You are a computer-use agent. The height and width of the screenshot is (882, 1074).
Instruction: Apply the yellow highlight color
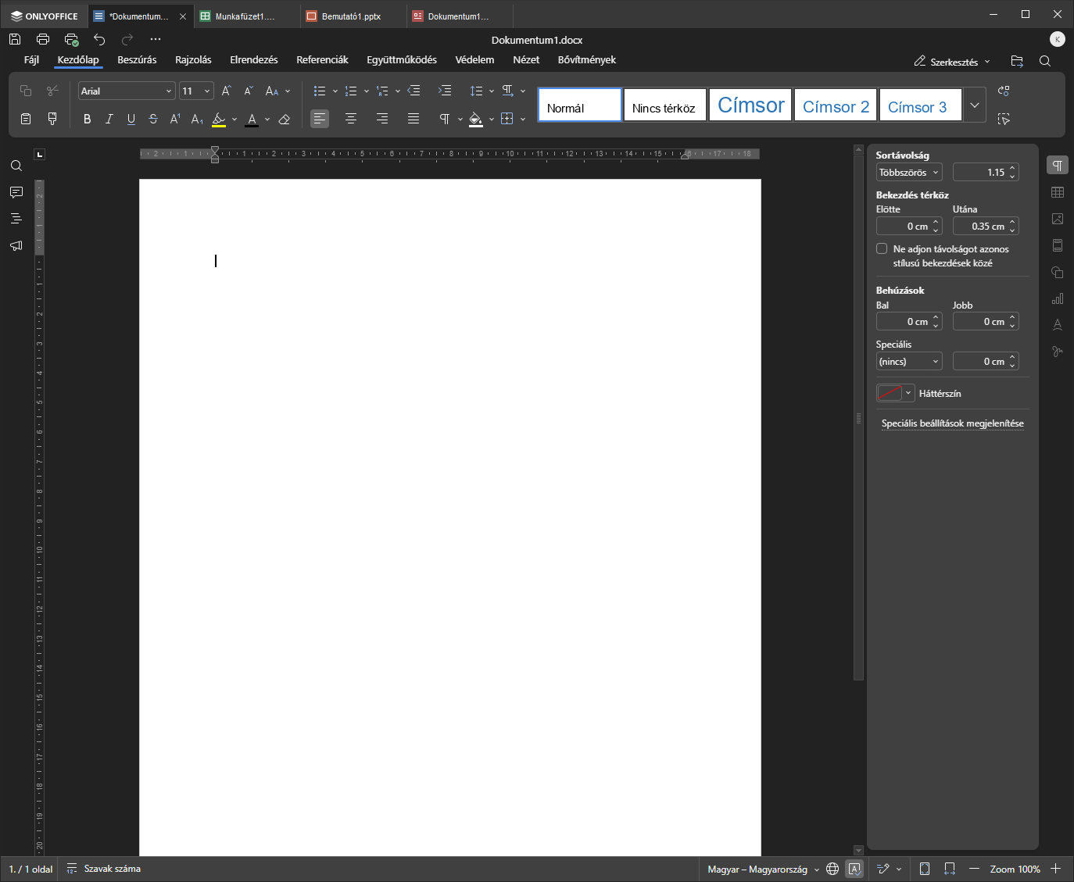(219, 119)
